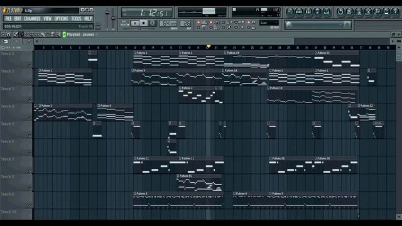Screen dimensions: 402x226
Task: Select the brush Paint tool in playlist
Action: pyautogui.click(x=21, y=35)
